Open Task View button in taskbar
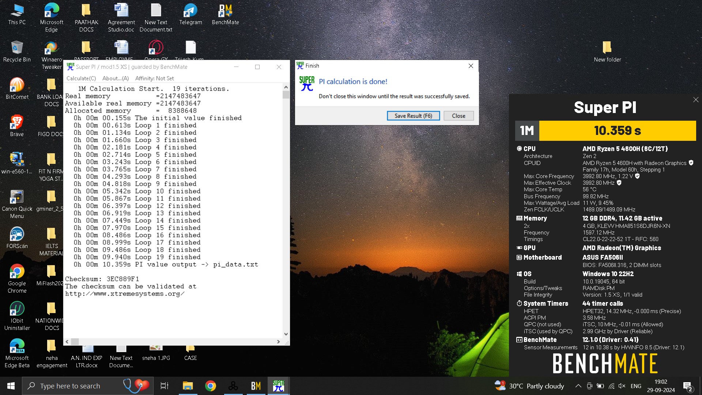Image resolution: width=702 pixels, height=395 pixels. (165, 386)
